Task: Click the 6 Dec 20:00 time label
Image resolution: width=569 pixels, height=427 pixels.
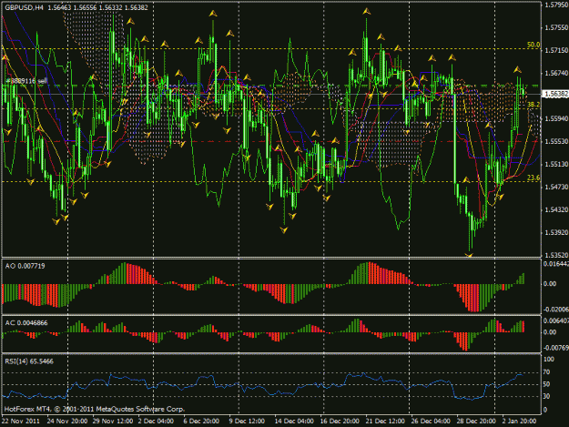Action: [201, 422]
